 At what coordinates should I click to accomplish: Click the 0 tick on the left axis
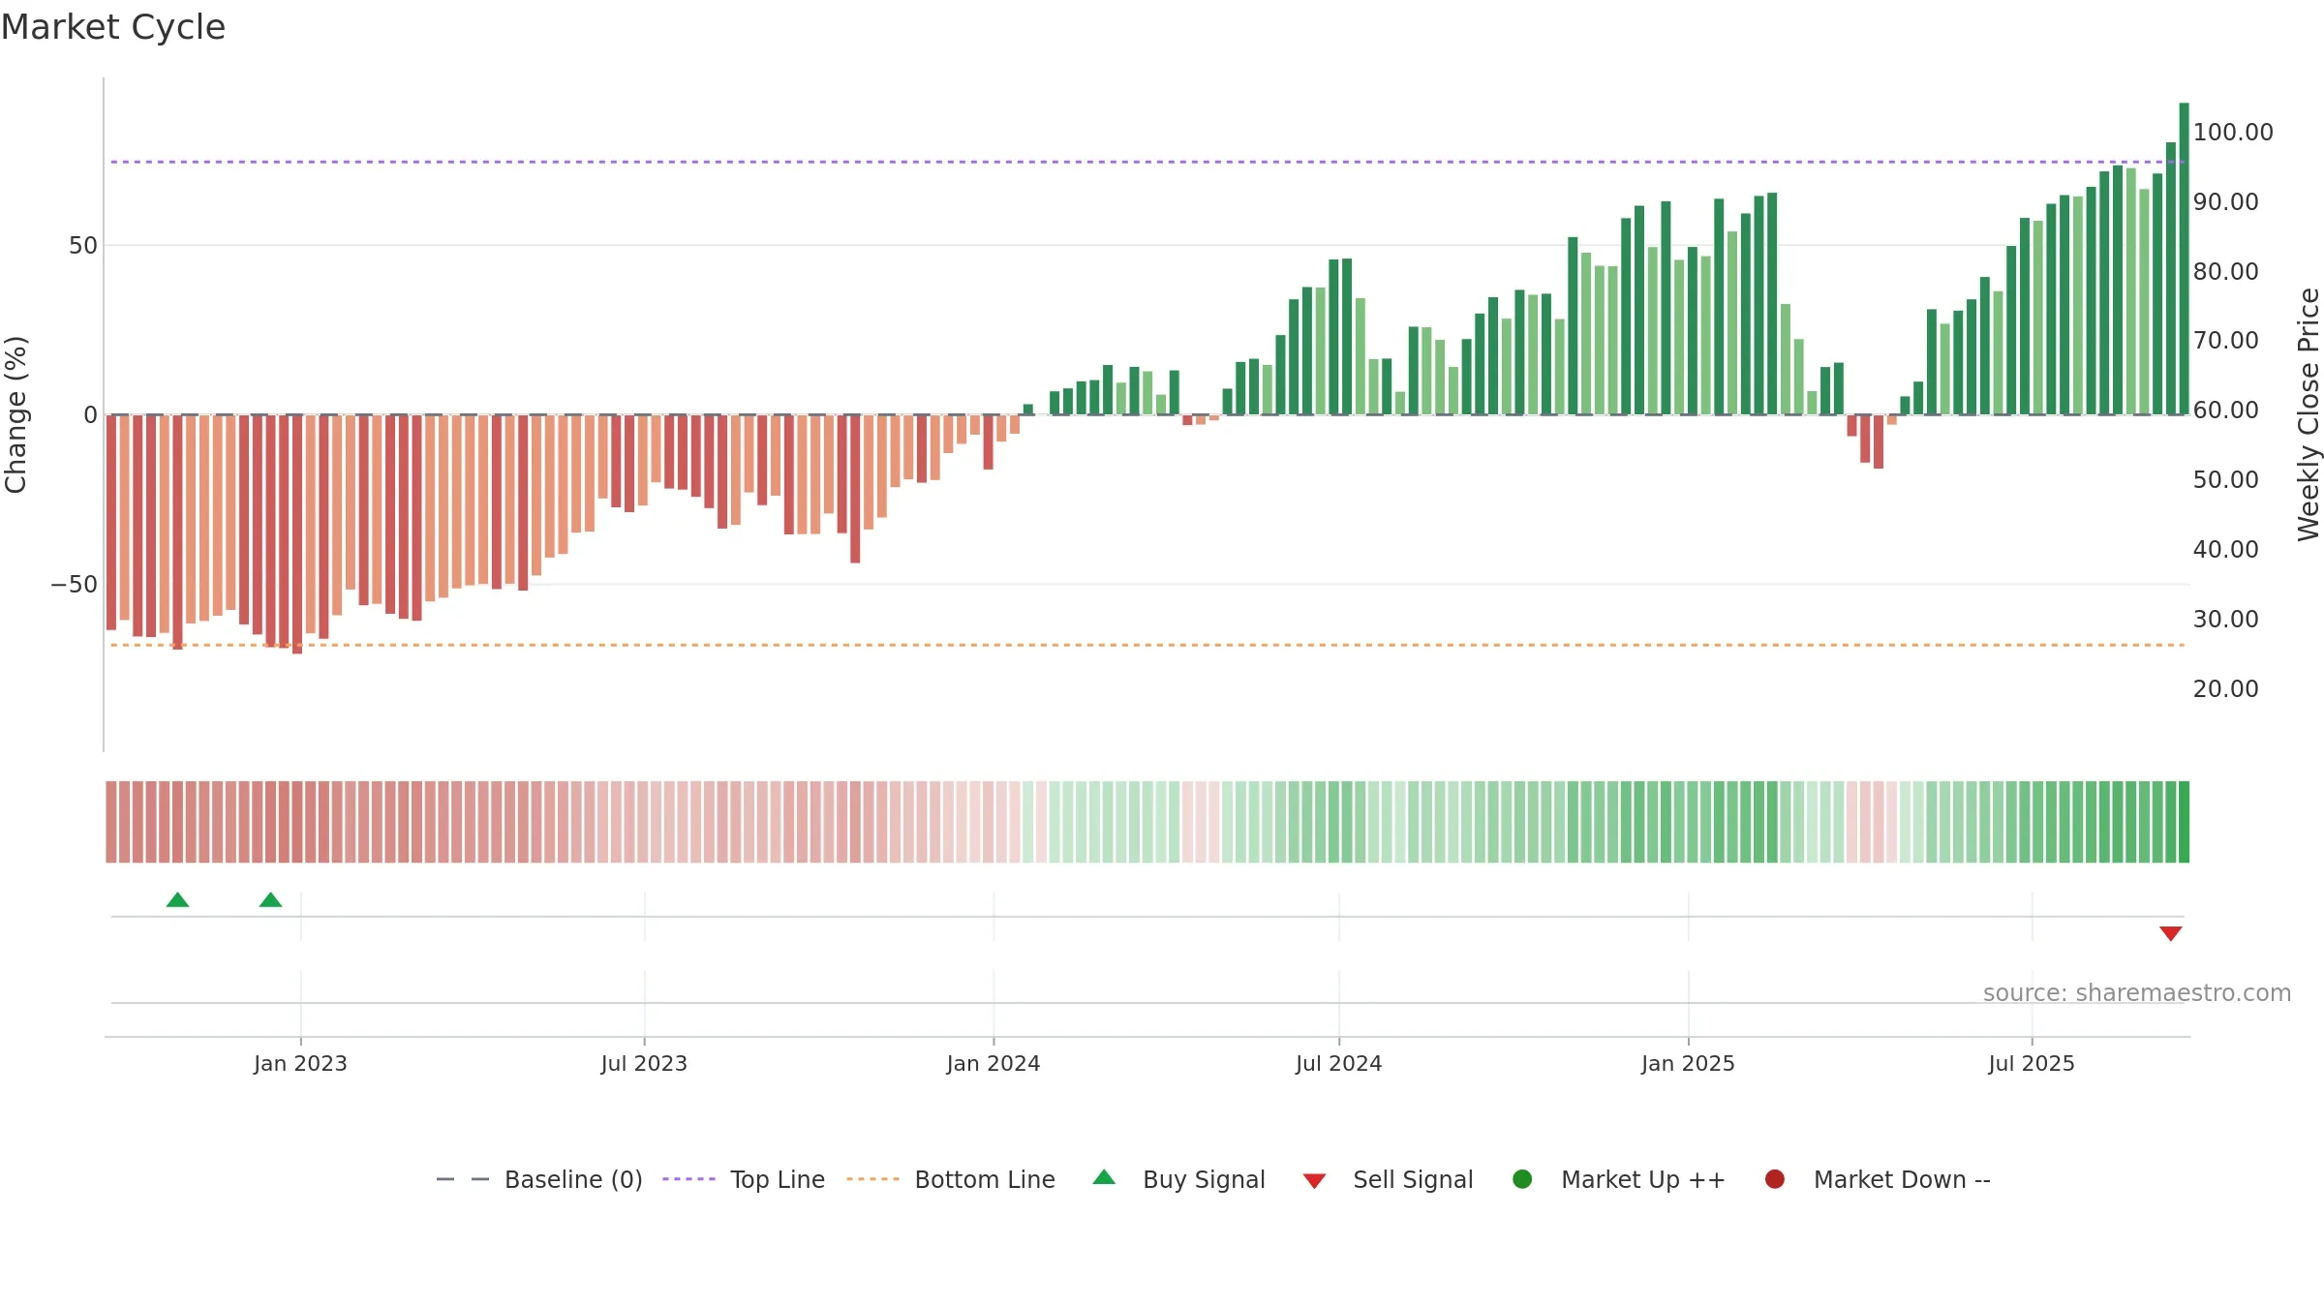(x=91, y=415)
